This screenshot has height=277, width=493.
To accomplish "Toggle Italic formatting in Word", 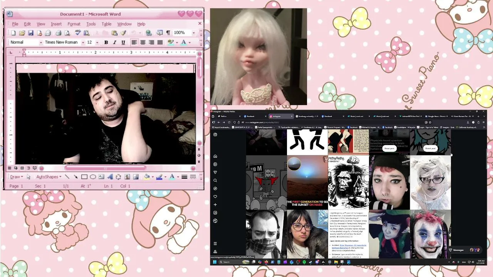I will tap(114, 42).
